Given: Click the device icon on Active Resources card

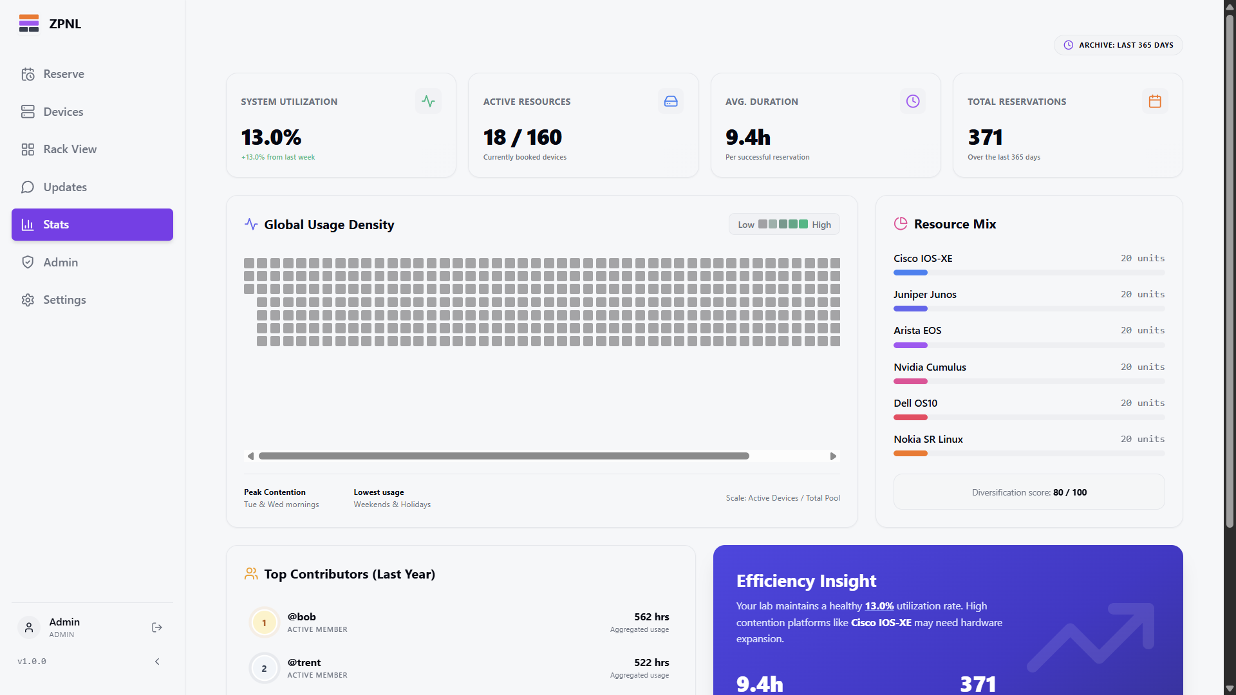Looking at the screenshot, I should click(670, 101).
